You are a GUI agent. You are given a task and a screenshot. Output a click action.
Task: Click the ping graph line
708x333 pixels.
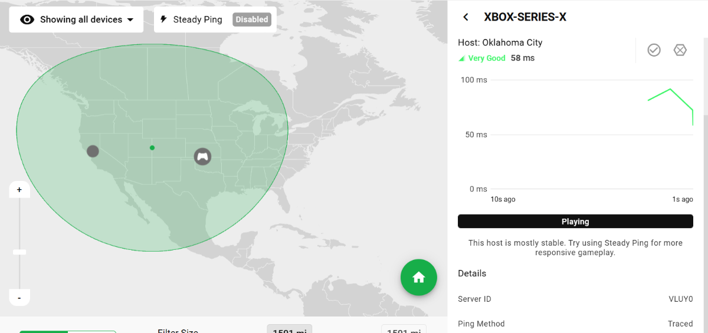point(670,90)
